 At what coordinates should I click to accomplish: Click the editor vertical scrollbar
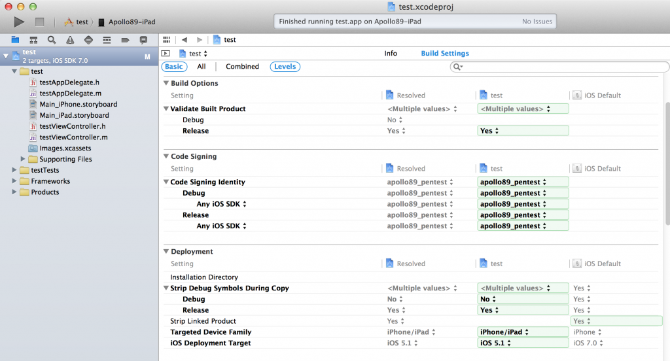(x=667, y=163)
